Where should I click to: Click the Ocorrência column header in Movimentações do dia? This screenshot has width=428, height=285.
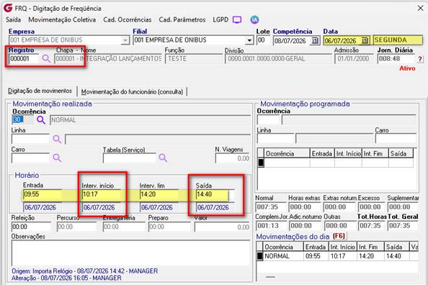283,247
